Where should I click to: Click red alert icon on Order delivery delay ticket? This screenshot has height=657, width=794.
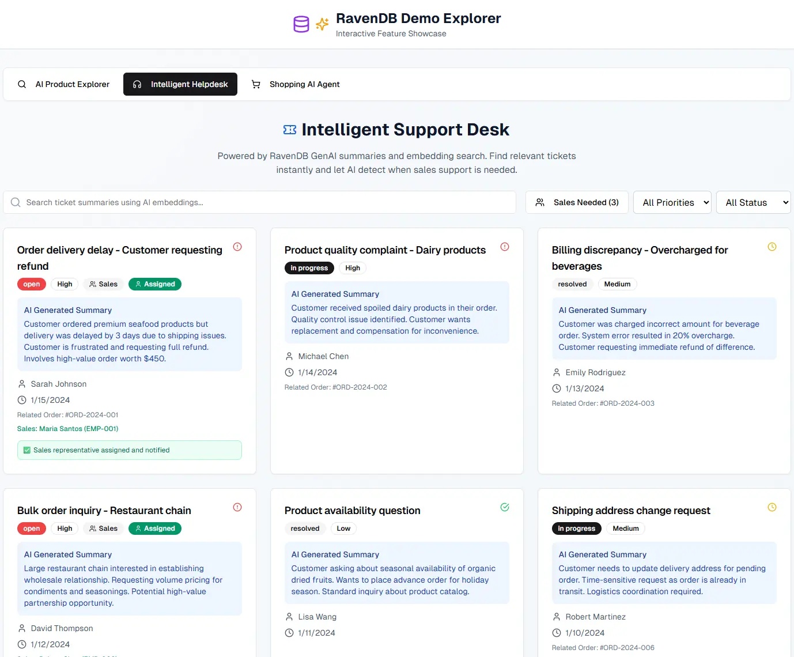click(237, 247)
